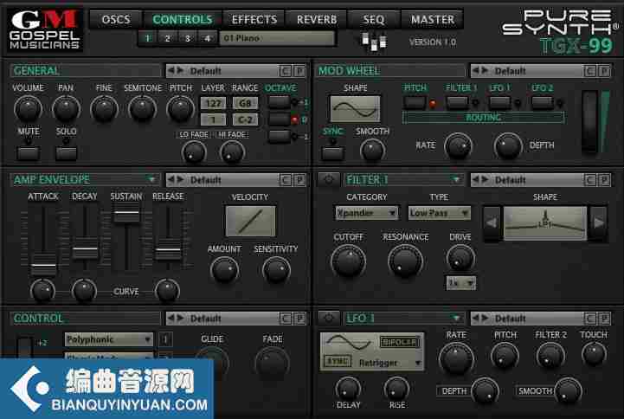Click the velocity curve display
Screen dimensions: 624x419
pos(250,222)
